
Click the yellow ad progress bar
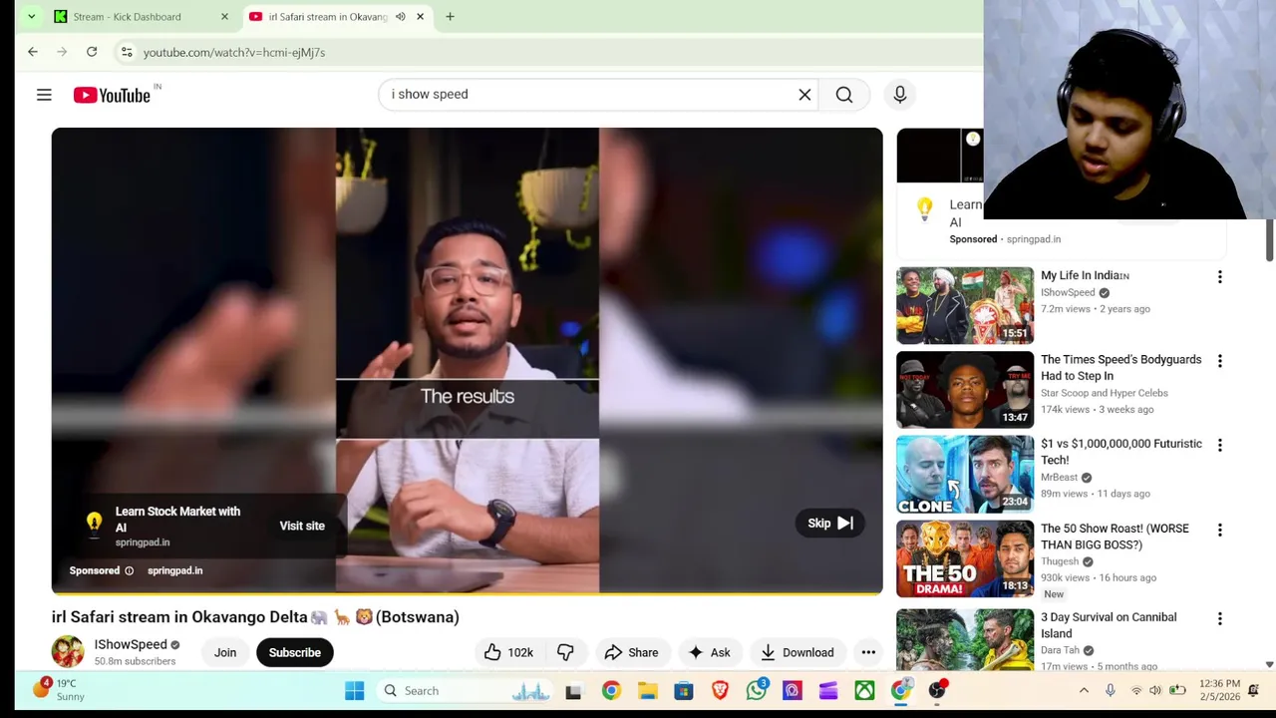click(467, 592)
